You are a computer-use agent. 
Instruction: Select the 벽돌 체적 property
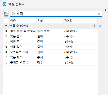[x=16, y=57]
